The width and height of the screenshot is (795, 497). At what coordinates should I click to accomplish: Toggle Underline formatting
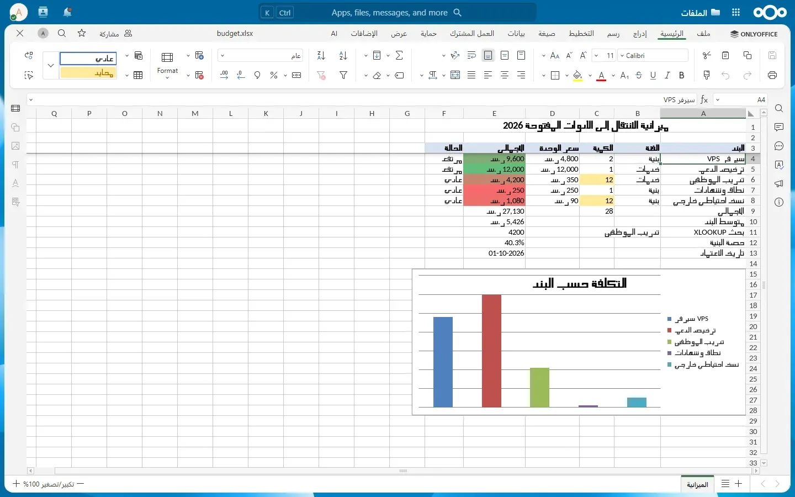click(x=653, y=75)
